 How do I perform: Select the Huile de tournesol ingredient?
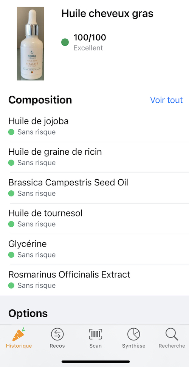coord(94,219)
